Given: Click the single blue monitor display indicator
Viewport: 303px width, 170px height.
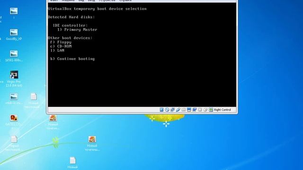Looking at the screenshot, I should coord(189,110).
